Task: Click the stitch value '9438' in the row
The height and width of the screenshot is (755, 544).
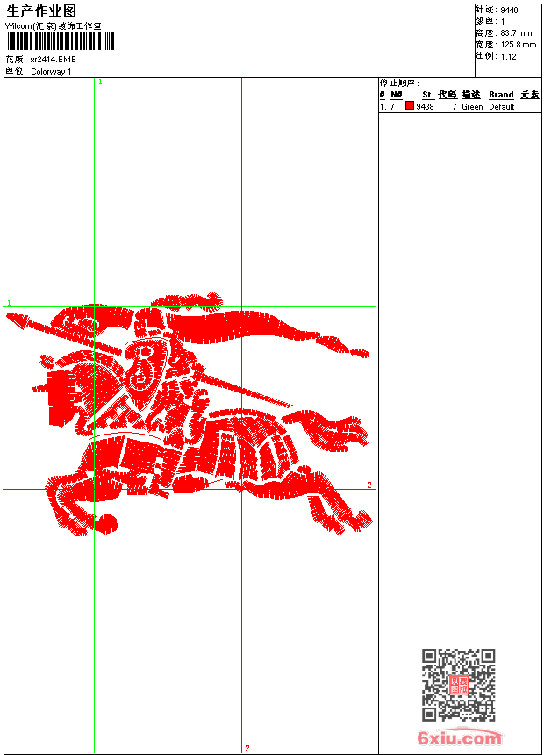Action: (x=425, y=107)
